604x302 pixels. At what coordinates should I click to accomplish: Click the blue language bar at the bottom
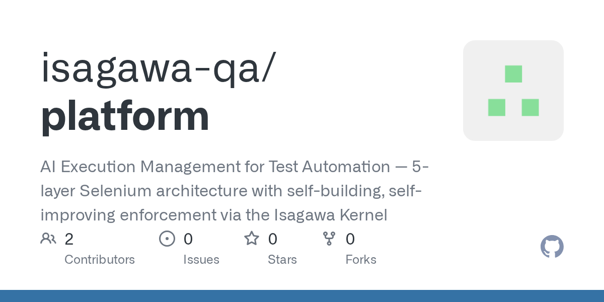[302, 296]
